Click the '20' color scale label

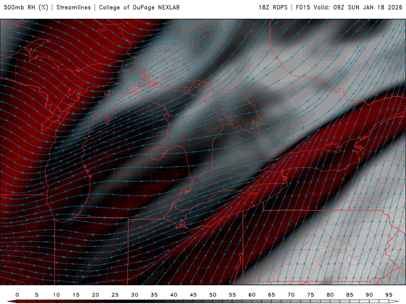95,295
